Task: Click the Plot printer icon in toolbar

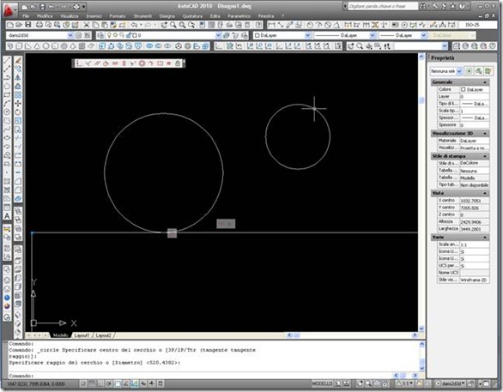Action: 39,25
